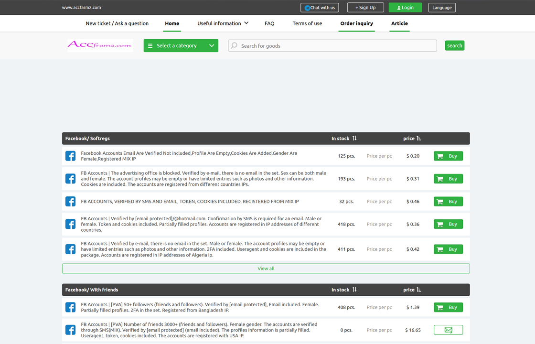Sort Facebook/With friends by price icon
The image size is (535, 344).
418,290
